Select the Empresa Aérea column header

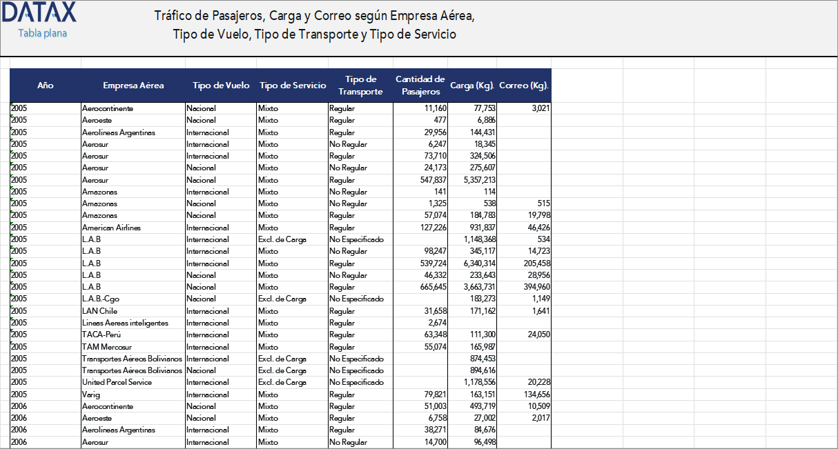point(131,85)
